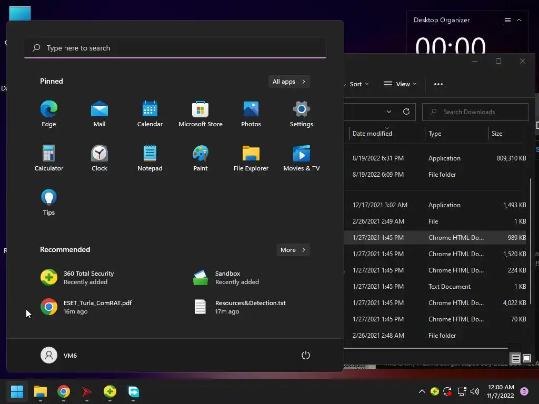Select the 4,022 KB Chrome HTML document

click(435, 302)
